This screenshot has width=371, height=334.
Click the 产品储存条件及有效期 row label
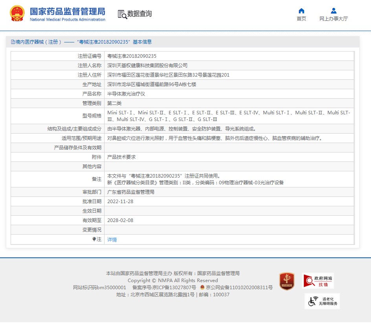tap(77, 148)
